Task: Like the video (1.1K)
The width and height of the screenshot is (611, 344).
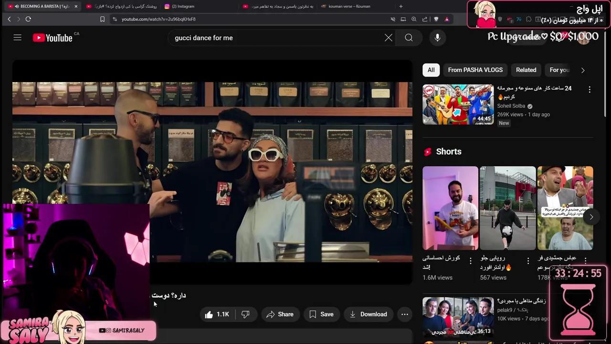Action: tap(217, 314)
